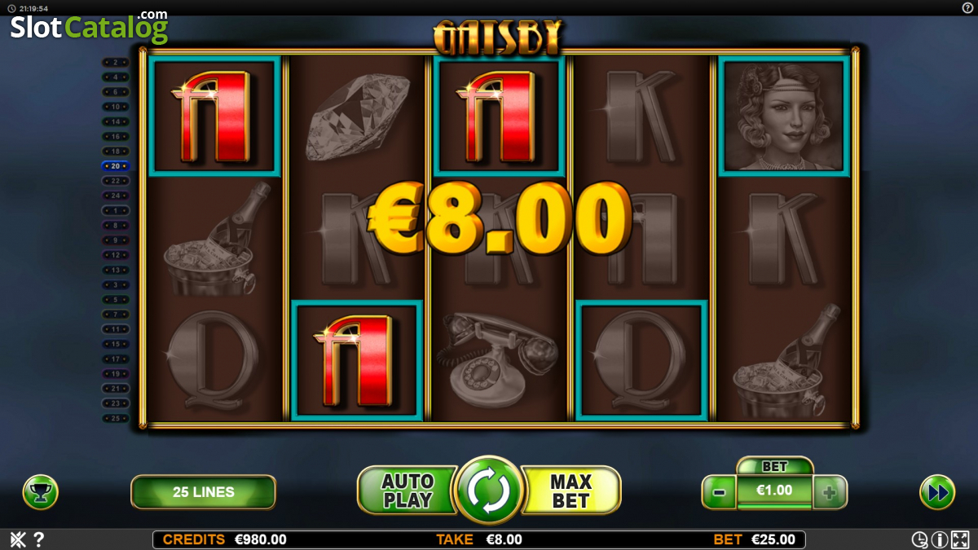Image resolution: width=978 pixels, height=550 pixels.
Task: Click the top-right help question mark
Action: pos(967,7)
